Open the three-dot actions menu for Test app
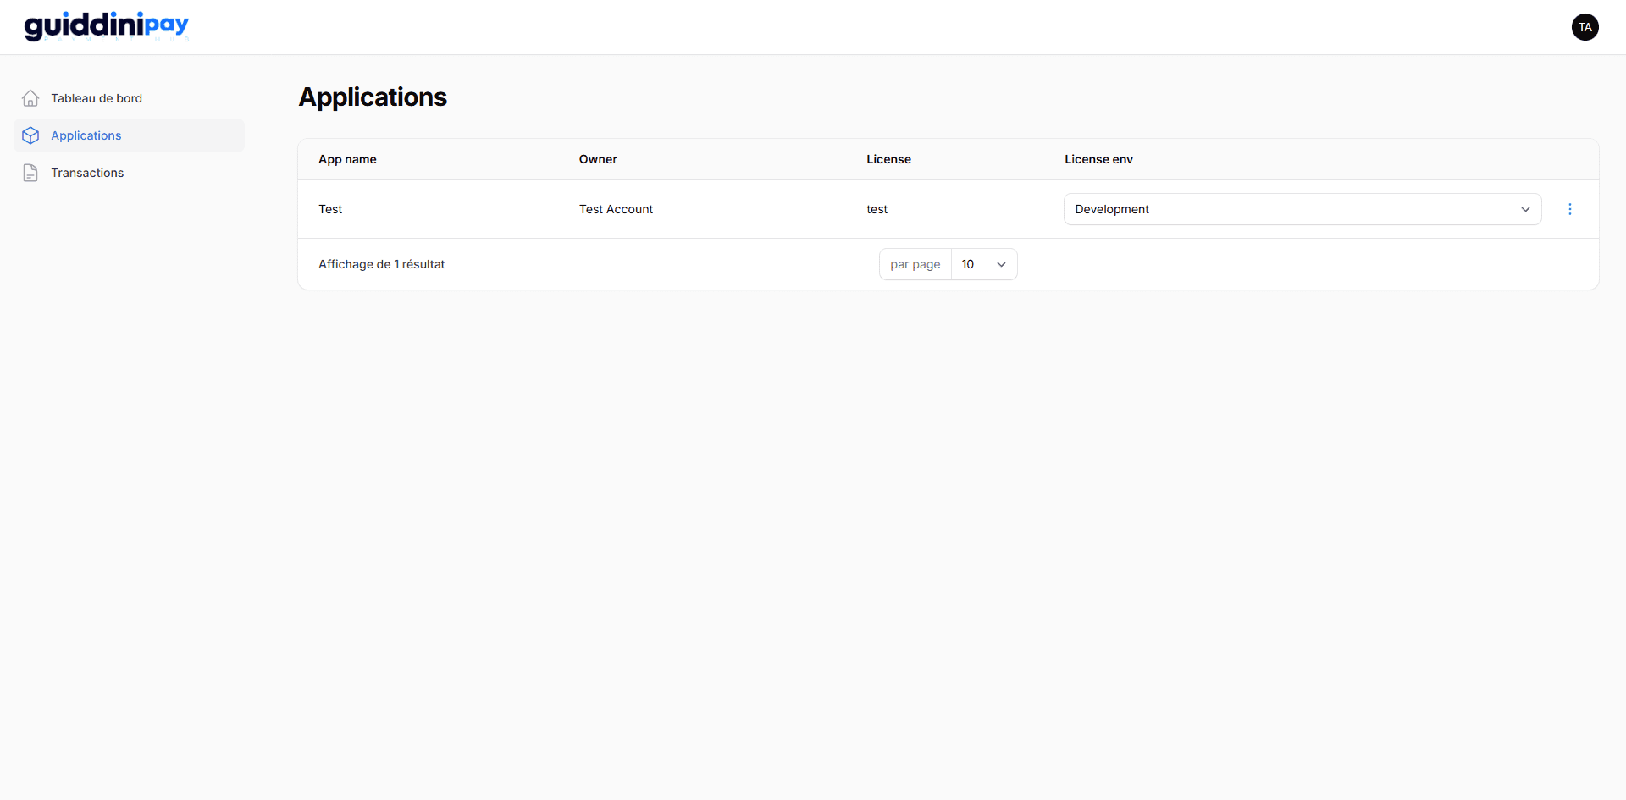This screenshot has width=1626, height=800. pyautogui.click(x=1569, y=209)
